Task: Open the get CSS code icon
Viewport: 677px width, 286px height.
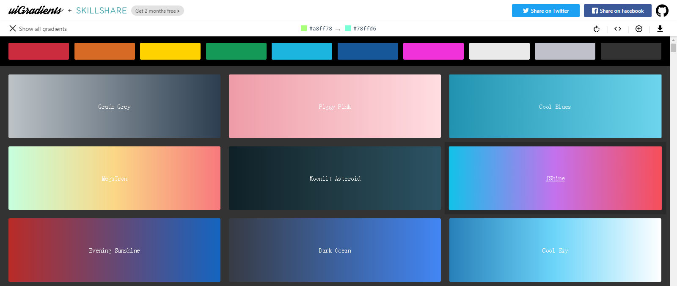Action: [x=618, y=29]
